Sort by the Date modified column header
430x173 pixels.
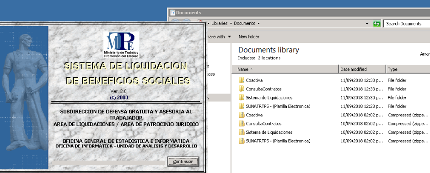coord(362,69)
